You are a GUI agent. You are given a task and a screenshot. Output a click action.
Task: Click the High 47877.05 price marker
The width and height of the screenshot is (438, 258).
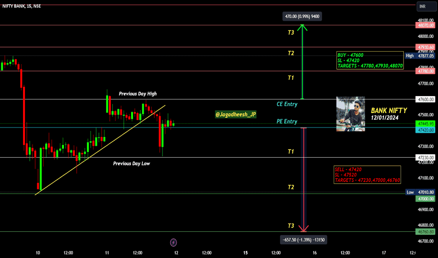[420, 56]
